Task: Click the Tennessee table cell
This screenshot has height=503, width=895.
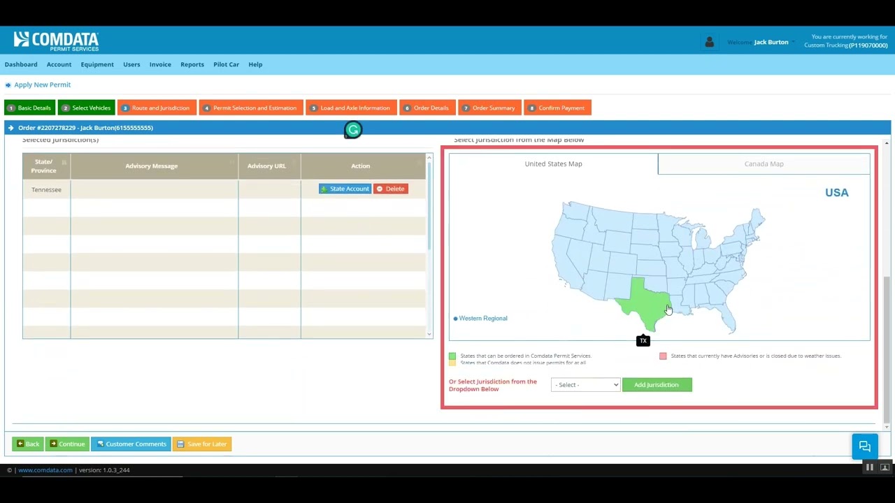Action: point(46,189)
